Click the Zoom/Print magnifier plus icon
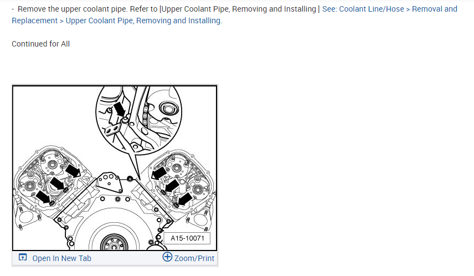This screenshot has width=474, height=276. pyautogui.click(x=167, y=257)
